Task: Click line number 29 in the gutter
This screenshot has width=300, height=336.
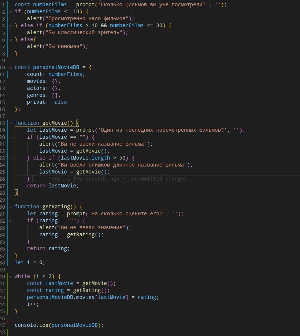Action: click(2, 200)
